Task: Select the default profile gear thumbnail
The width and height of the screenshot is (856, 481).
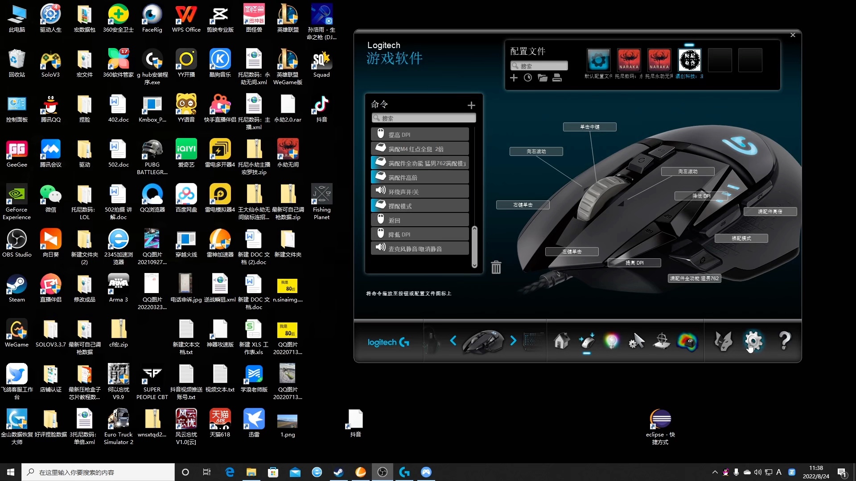Action: (x=598, y=60)
